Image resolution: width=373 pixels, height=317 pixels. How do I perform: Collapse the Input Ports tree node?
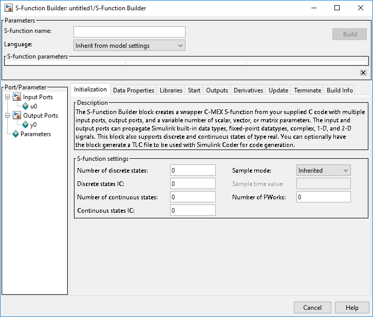coord(8,97)
